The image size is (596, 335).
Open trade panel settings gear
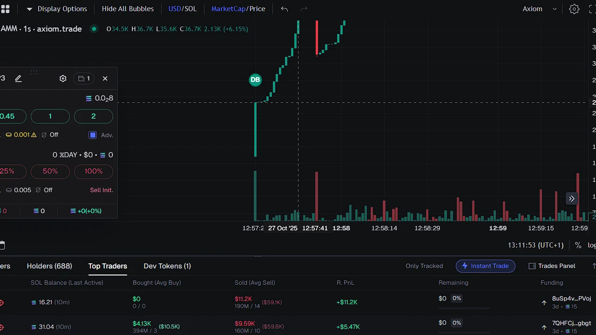click(63, 79)
